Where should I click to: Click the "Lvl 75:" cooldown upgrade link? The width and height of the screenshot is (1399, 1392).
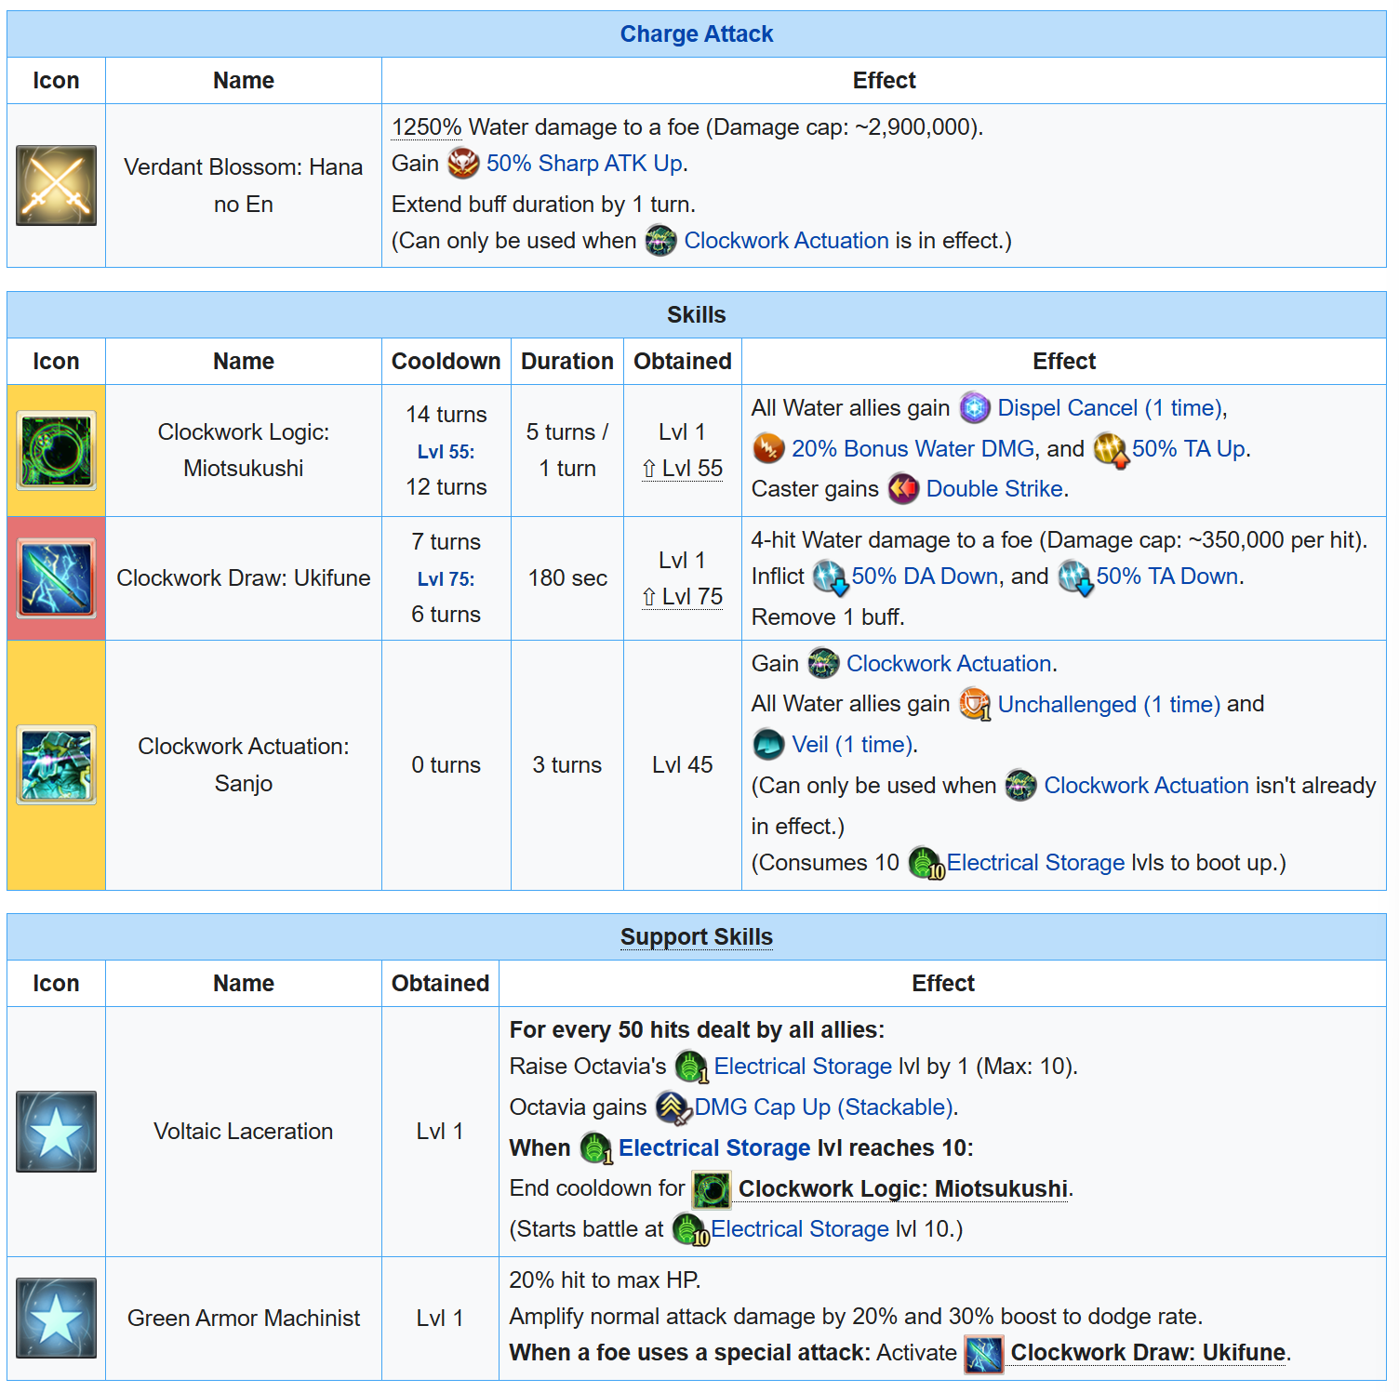(446, 579)
